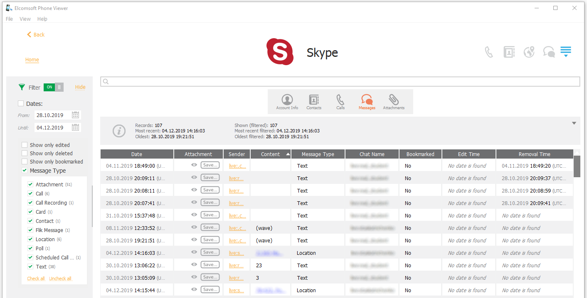Click Save button in first message row
587x298 pixels.
[x=210, y=165]
